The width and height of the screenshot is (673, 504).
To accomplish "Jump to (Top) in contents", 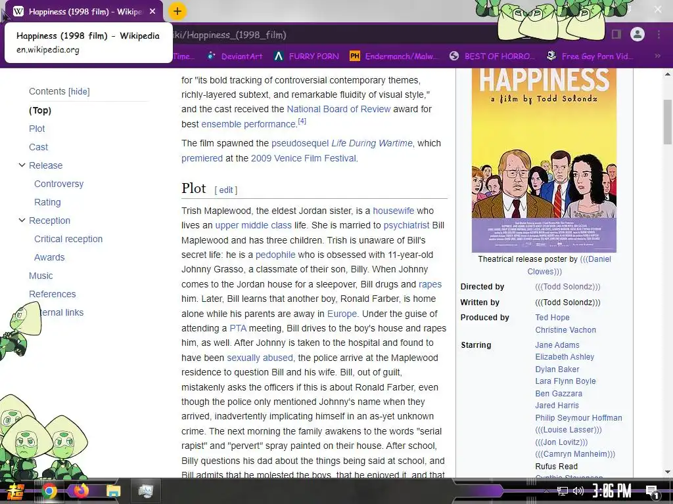I will tap(40, 110).
